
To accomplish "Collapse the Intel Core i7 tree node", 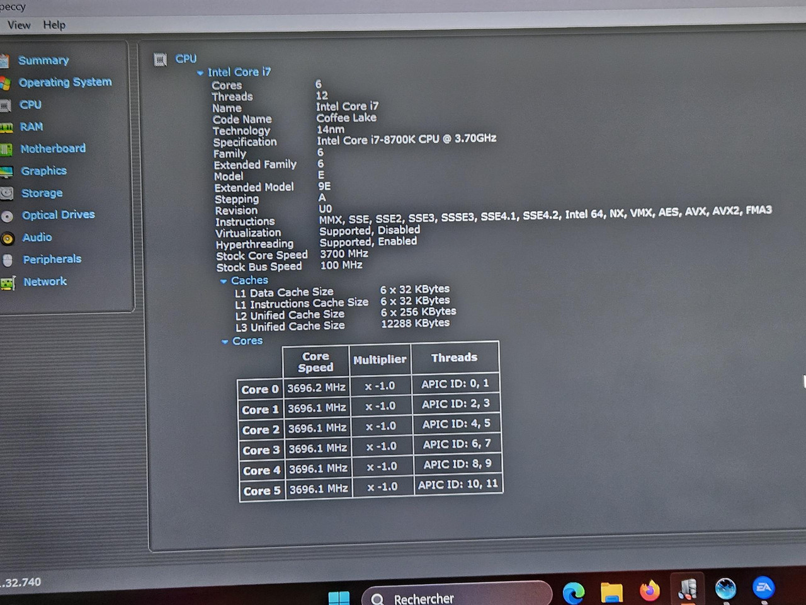I will click(200, 73).
